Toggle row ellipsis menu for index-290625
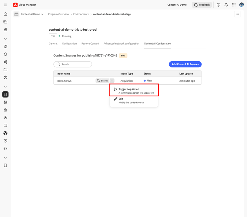This screenshot has width=247, height=217. pyautogui.click(x=112, y=80)
